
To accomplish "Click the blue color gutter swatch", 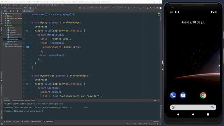I will coord(28,47).
